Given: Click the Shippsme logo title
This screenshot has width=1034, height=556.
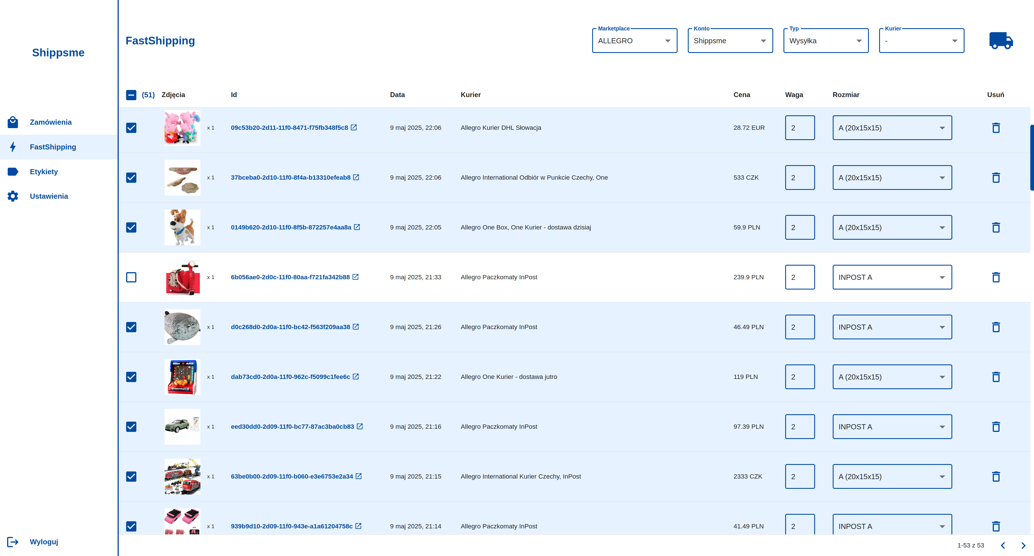Looking at the screenshot, I should point(58,53).
